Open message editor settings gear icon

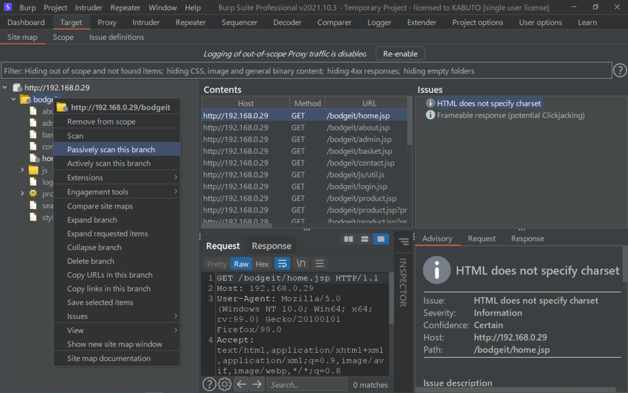coord(225,384)
